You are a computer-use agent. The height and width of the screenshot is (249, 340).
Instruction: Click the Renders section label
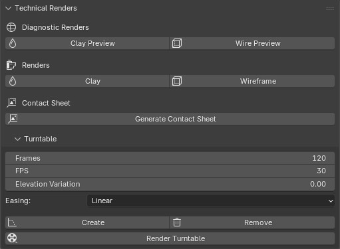(36, 65)
